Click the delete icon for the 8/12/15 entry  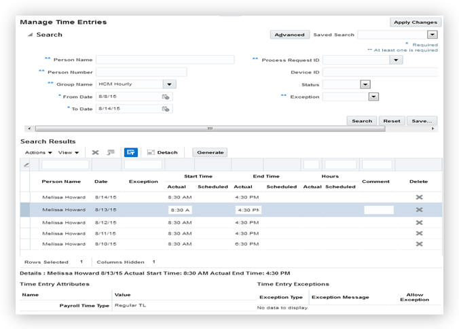[419, 222]
